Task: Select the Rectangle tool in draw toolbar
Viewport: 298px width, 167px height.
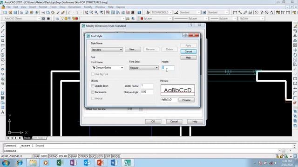Action: click(3, 45)
